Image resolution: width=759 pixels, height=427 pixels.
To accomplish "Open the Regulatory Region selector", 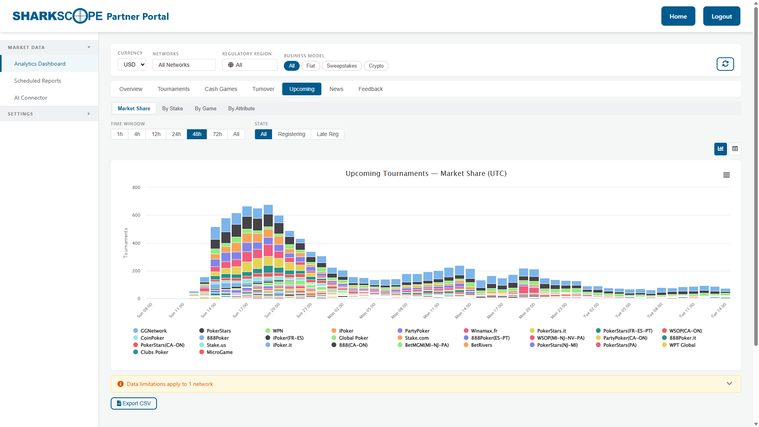I will pyautogui.click(x=250, y=65).
